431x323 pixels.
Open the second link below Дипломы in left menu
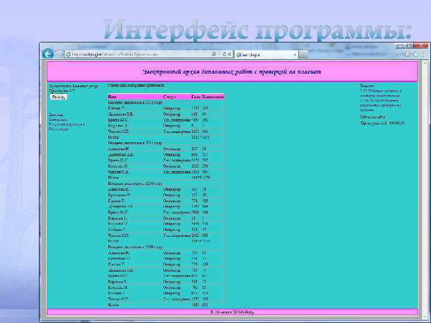coord(57,120)
